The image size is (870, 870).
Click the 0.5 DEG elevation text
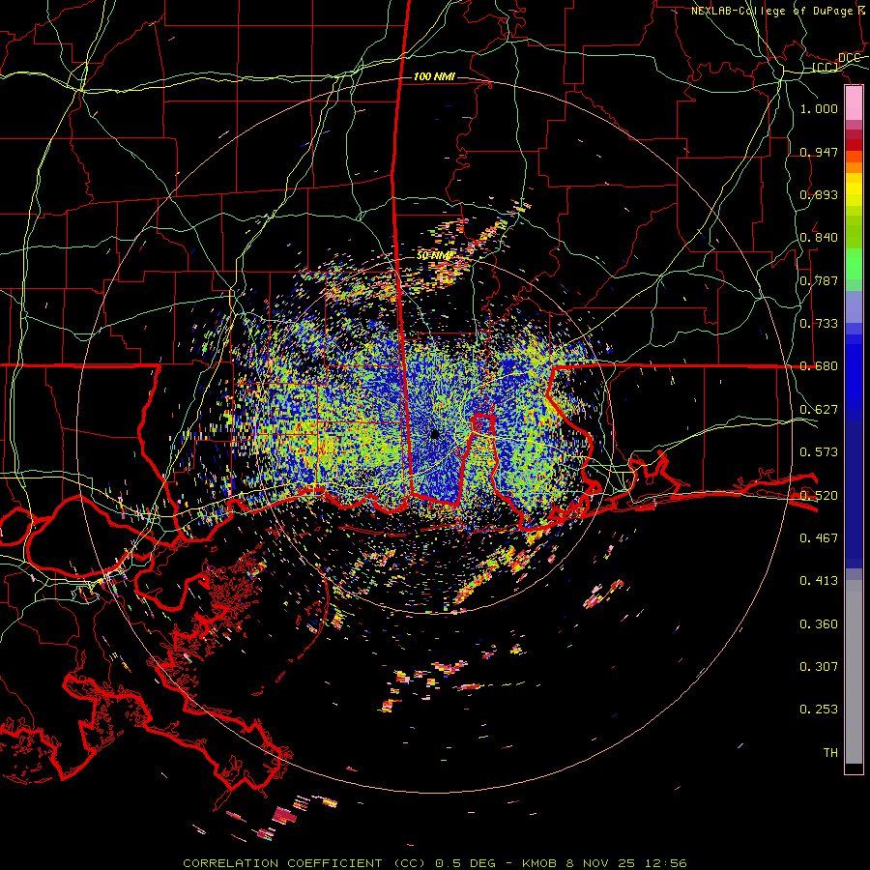466,863
